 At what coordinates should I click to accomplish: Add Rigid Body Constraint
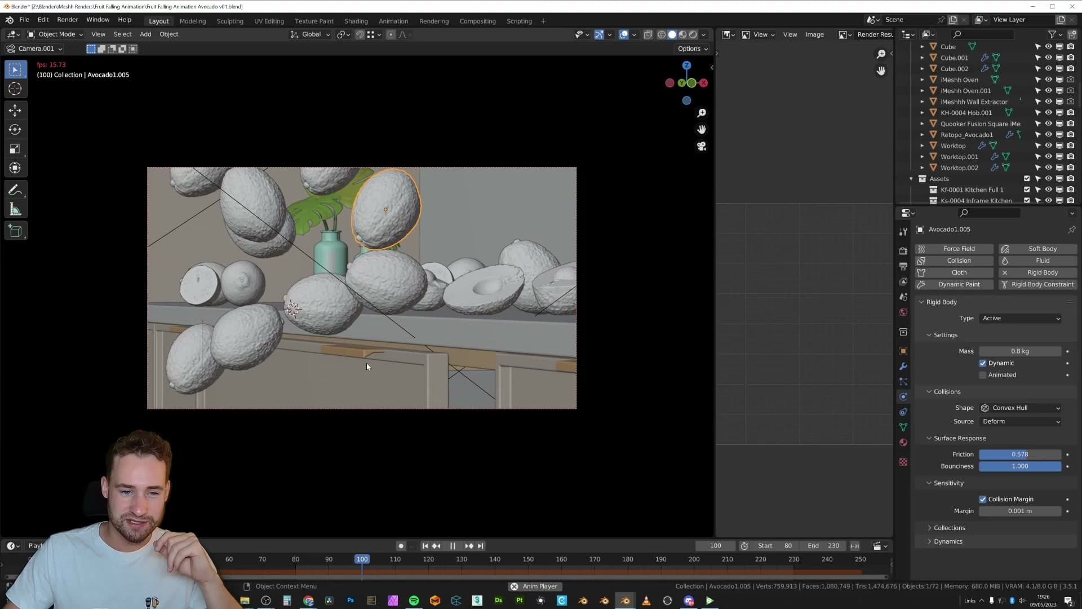(1037, 285)
